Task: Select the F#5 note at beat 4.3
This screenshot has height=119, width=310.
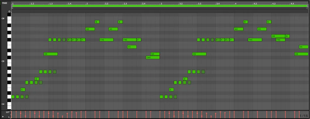Action: point(281,40)
